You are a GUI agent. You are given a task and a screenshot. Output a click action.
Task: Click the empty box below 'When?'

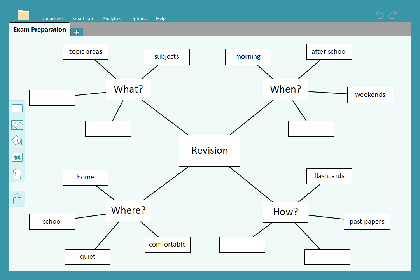pos(311,128)
